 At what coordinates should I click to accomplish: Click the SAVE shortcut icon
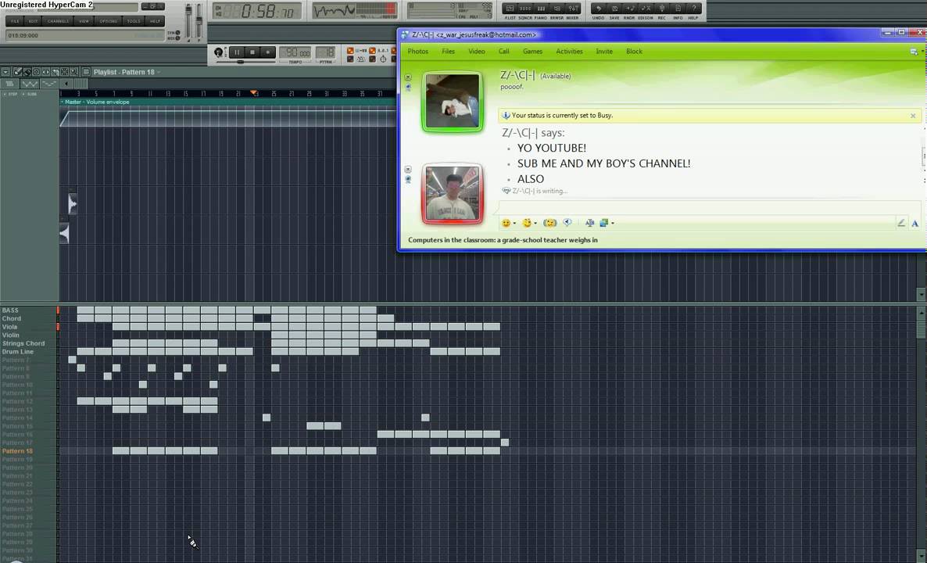[614, 9]
